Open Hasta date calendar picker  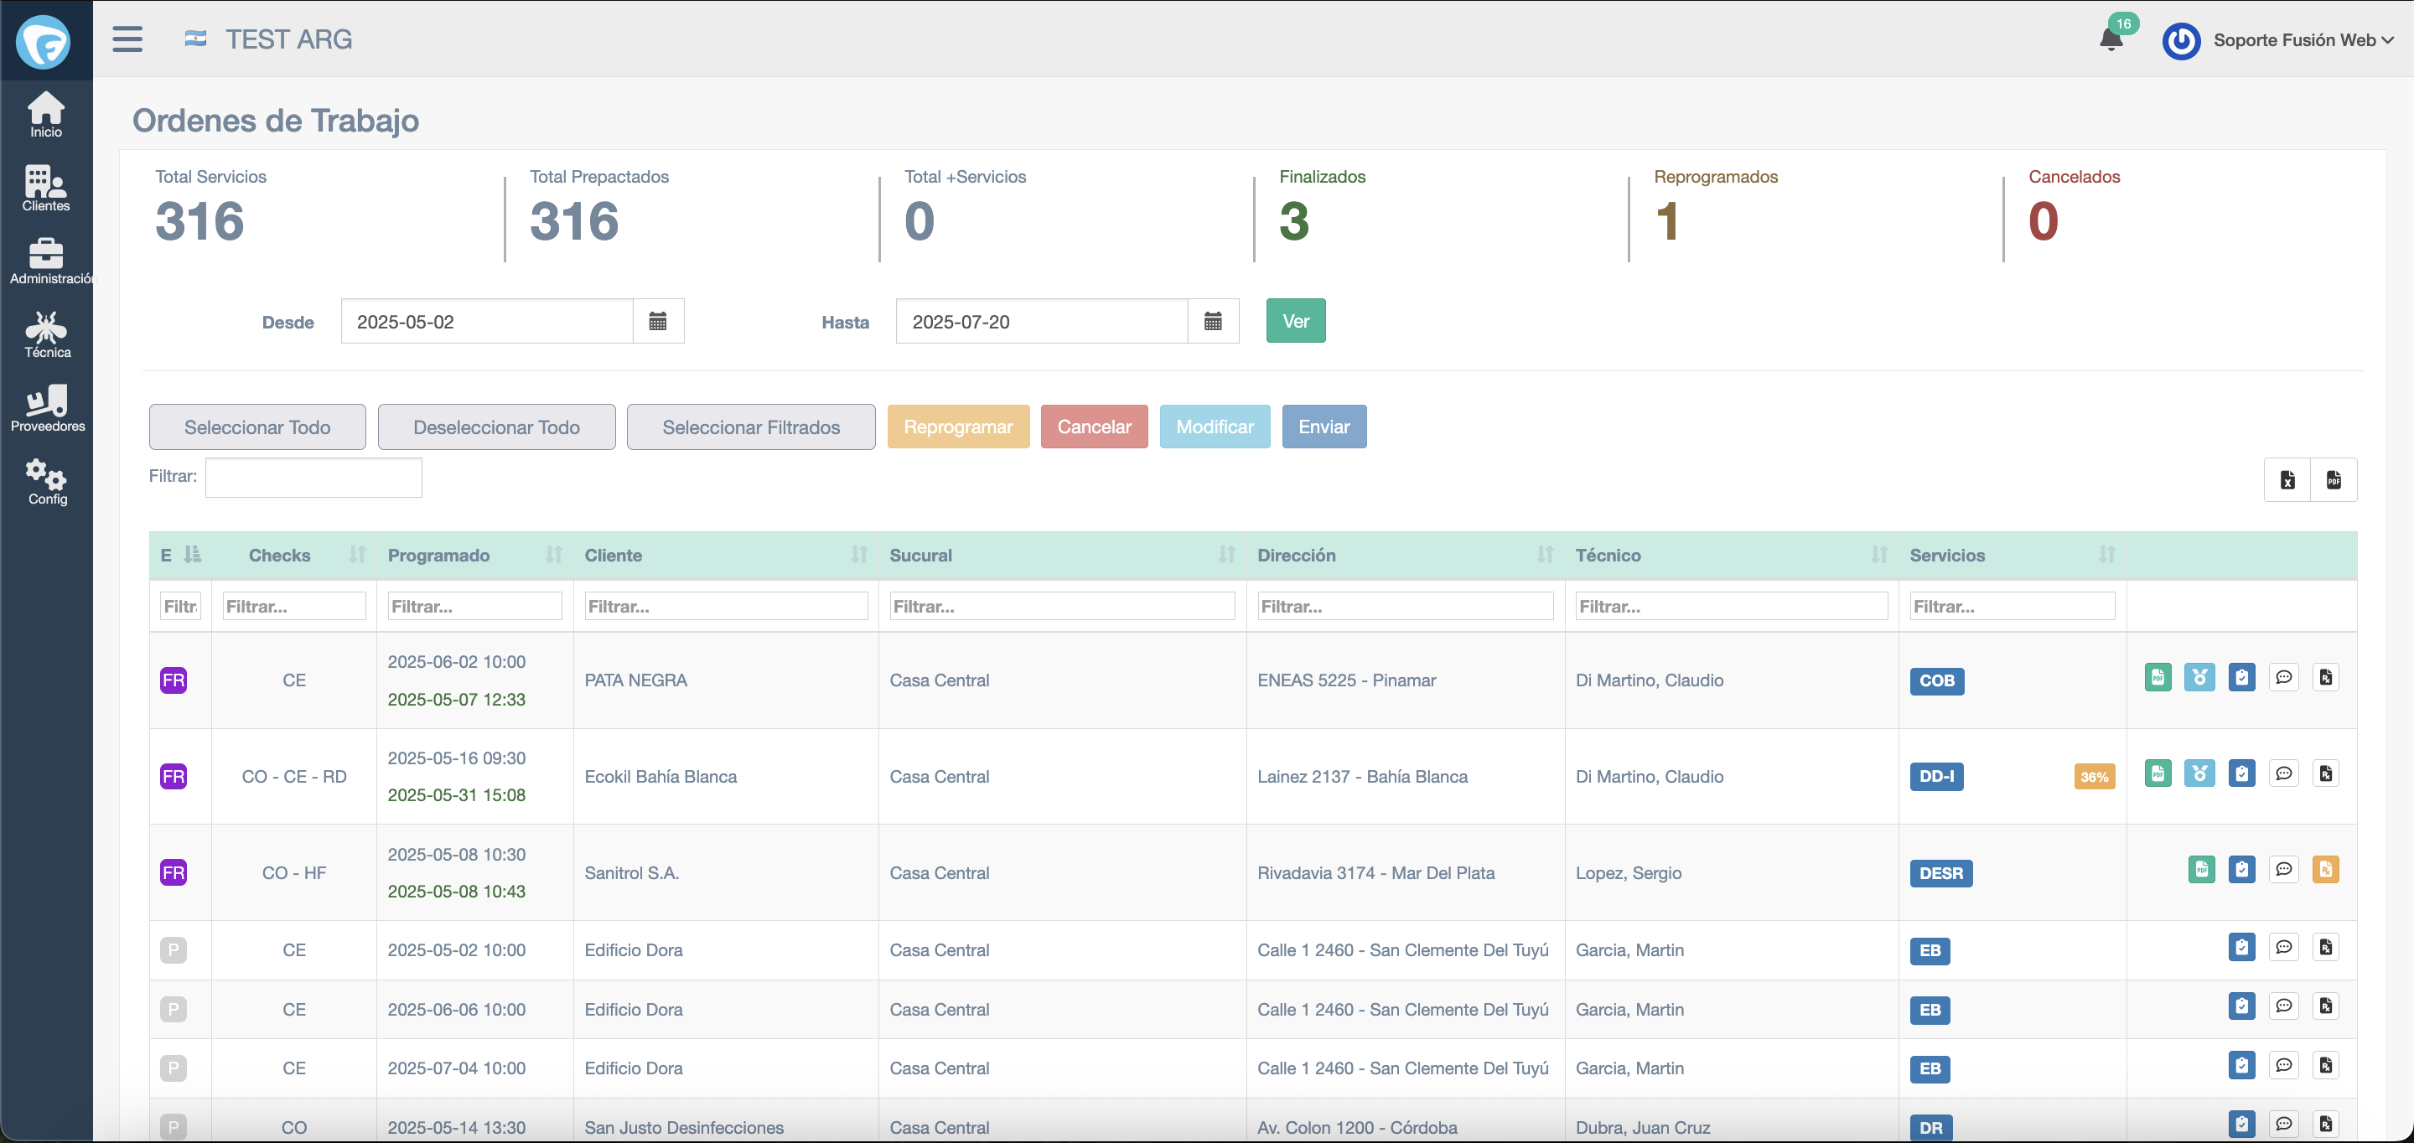[1213, 321]
